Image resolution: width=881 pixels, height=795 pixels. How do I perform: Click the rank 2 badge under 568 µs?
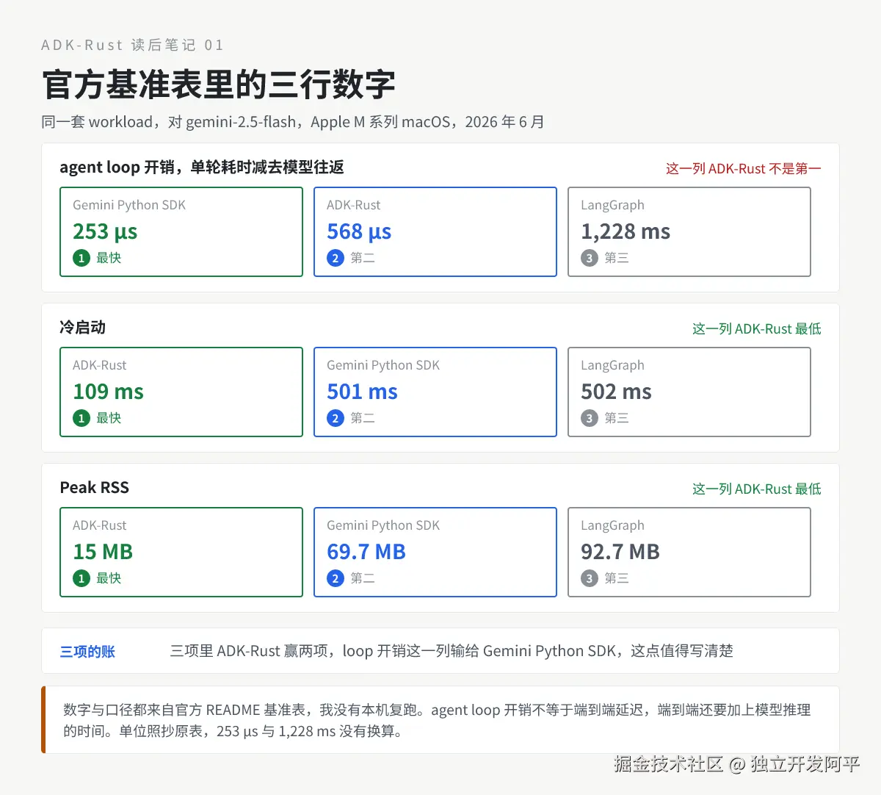(336, 258)
